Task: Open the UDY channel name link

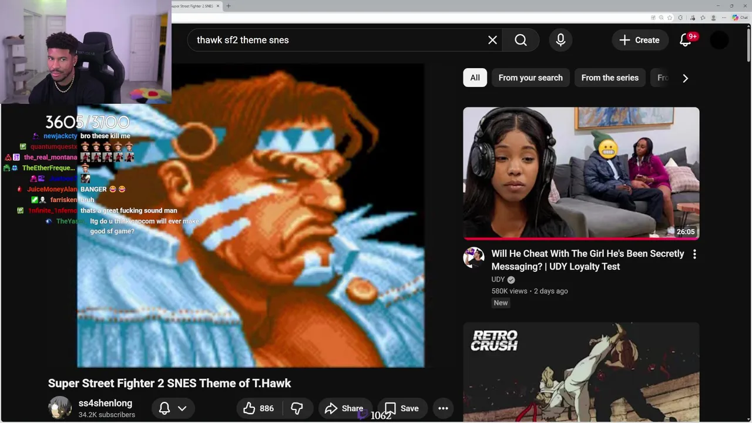Action: click(x=498, y=280)
